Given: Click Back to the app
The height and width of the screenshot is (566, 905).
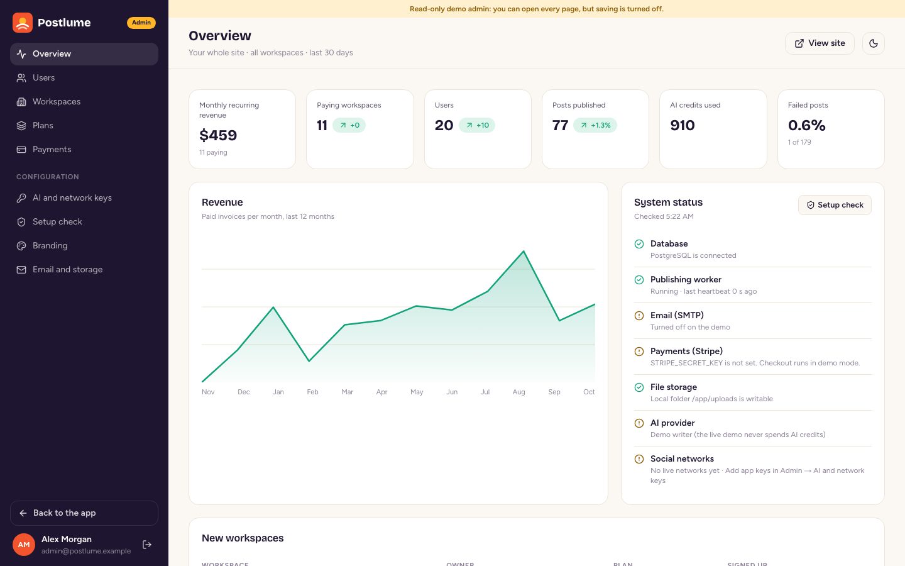Looking at the screenshot, I should 84,513.
